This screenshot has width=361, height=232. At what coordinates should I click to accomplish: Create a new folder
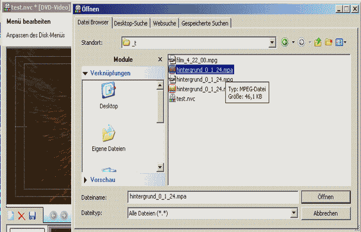click(x=329, y=42)
